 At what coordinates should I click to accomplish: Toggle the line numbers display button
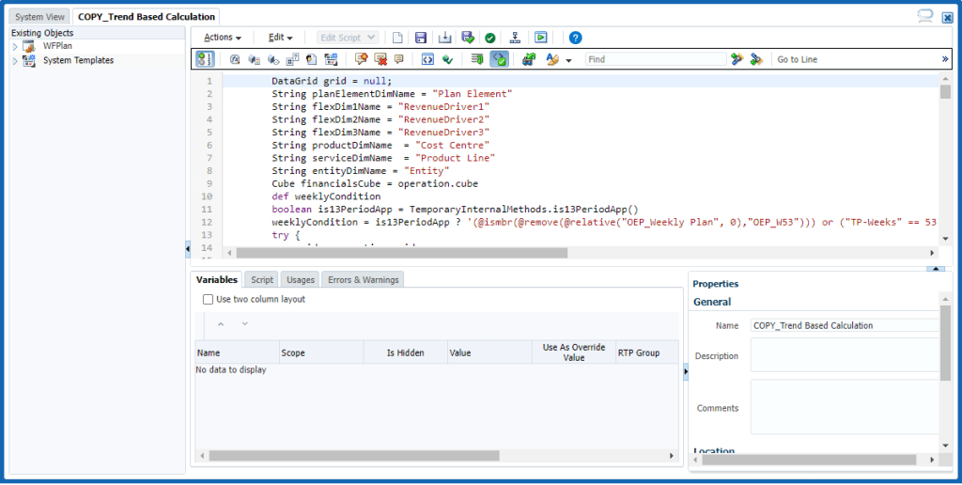click(204, 59)
